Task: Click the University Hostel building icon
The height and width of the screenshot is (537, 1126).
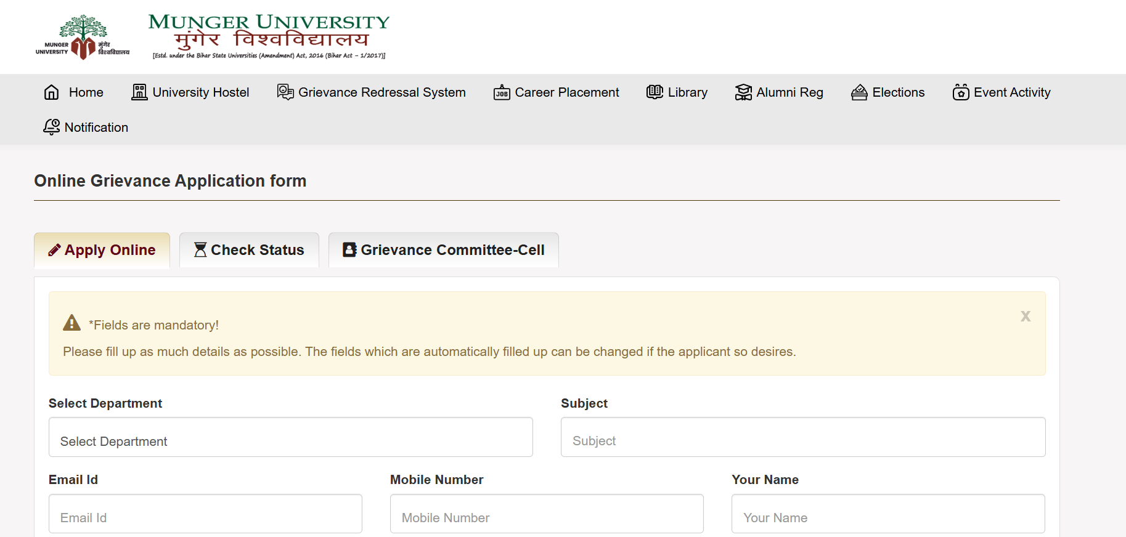Action: [x=140, y=92]
